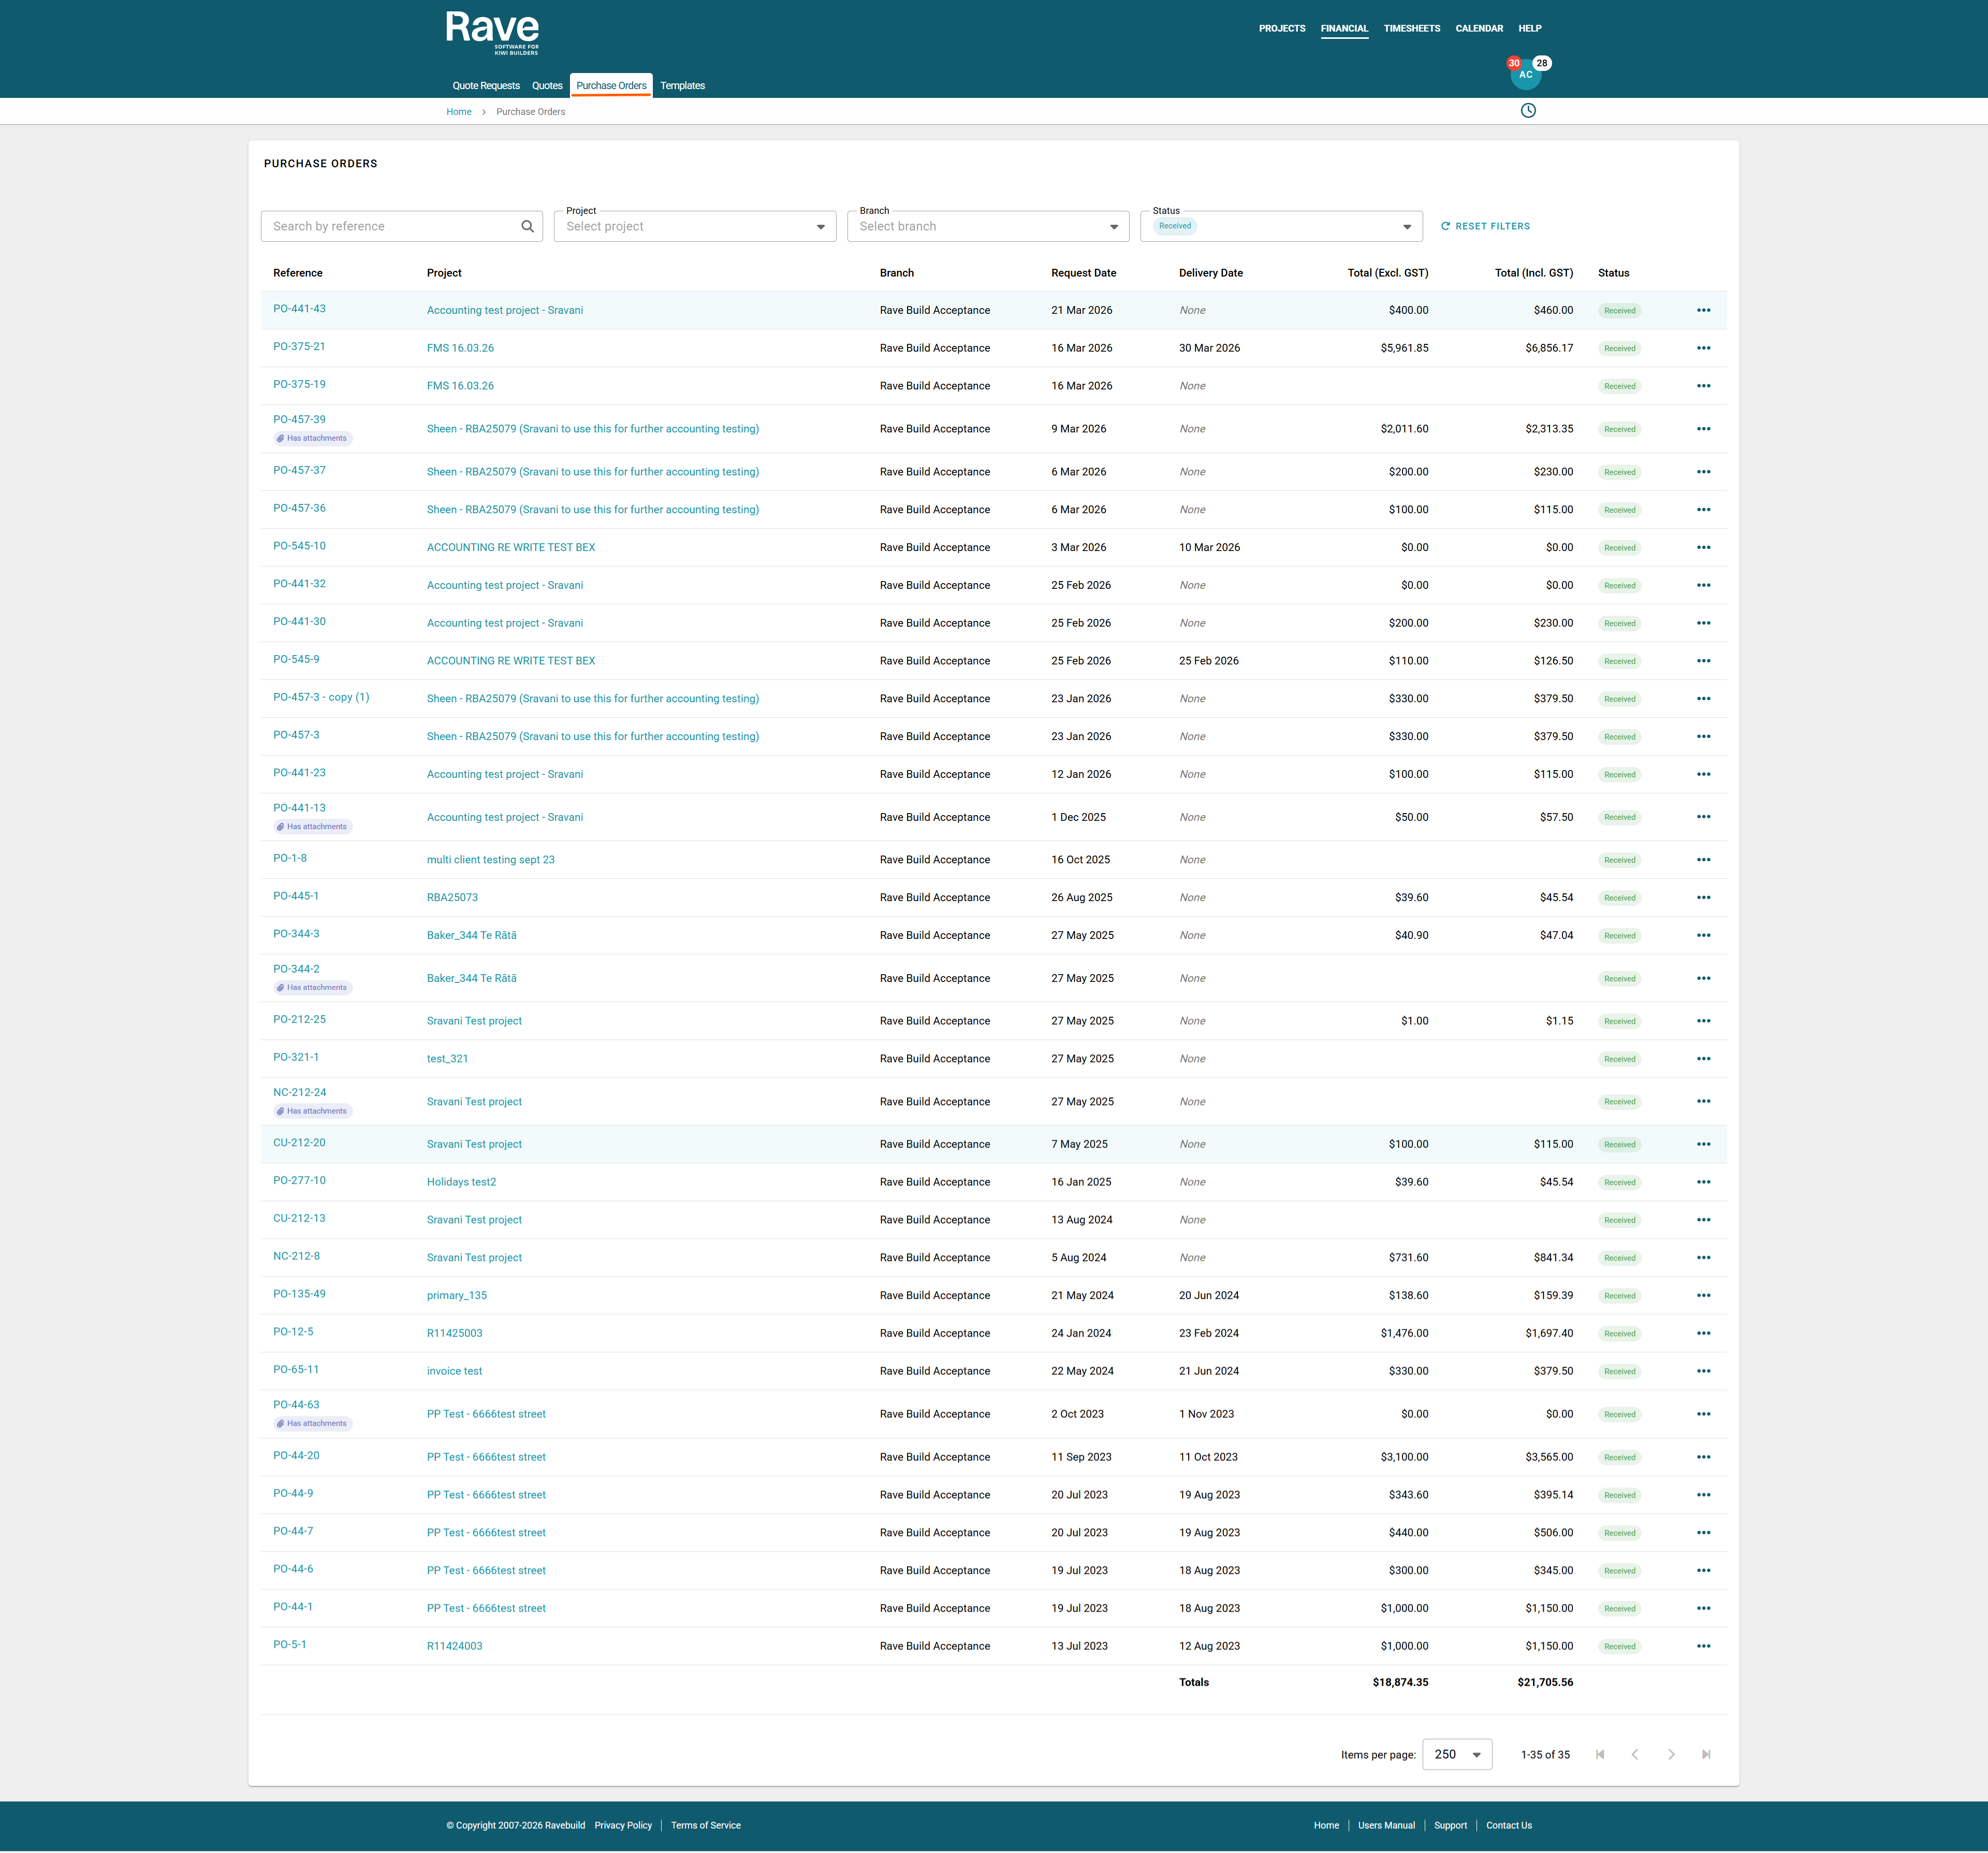1988x1853 pixels.
Task: Change the items per page selector
Action: pos(1456,1754)
